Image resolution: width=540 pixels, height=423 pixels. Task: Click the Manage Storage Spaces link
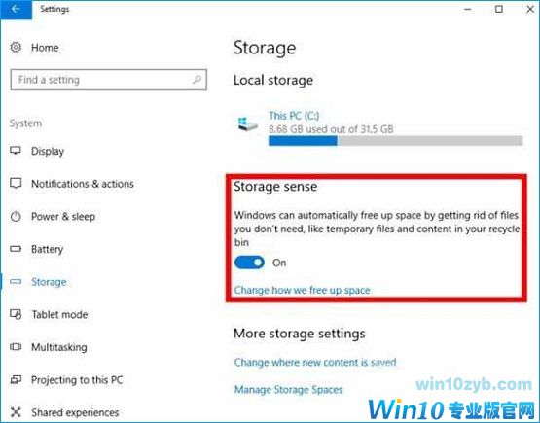(x=289, y=390)
